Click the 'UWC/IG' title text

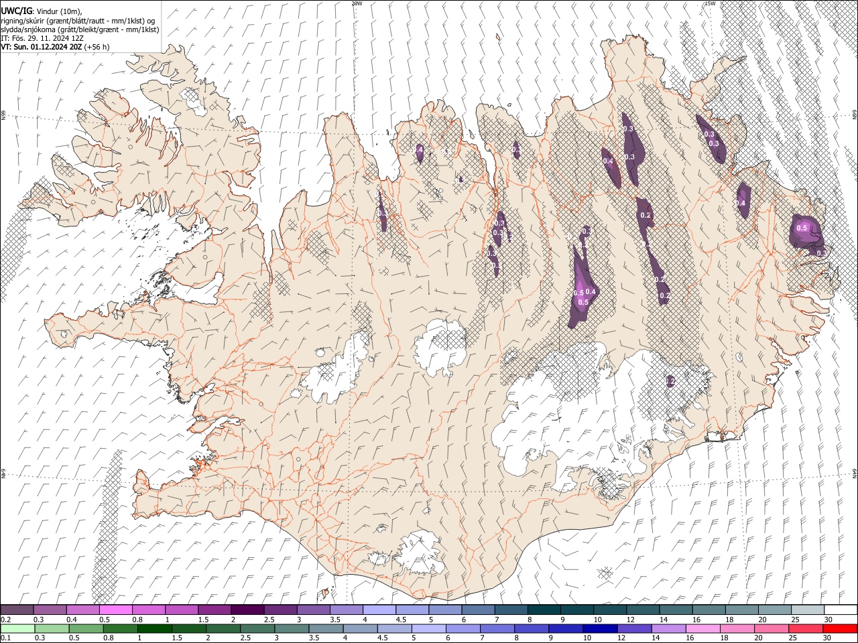16,11
